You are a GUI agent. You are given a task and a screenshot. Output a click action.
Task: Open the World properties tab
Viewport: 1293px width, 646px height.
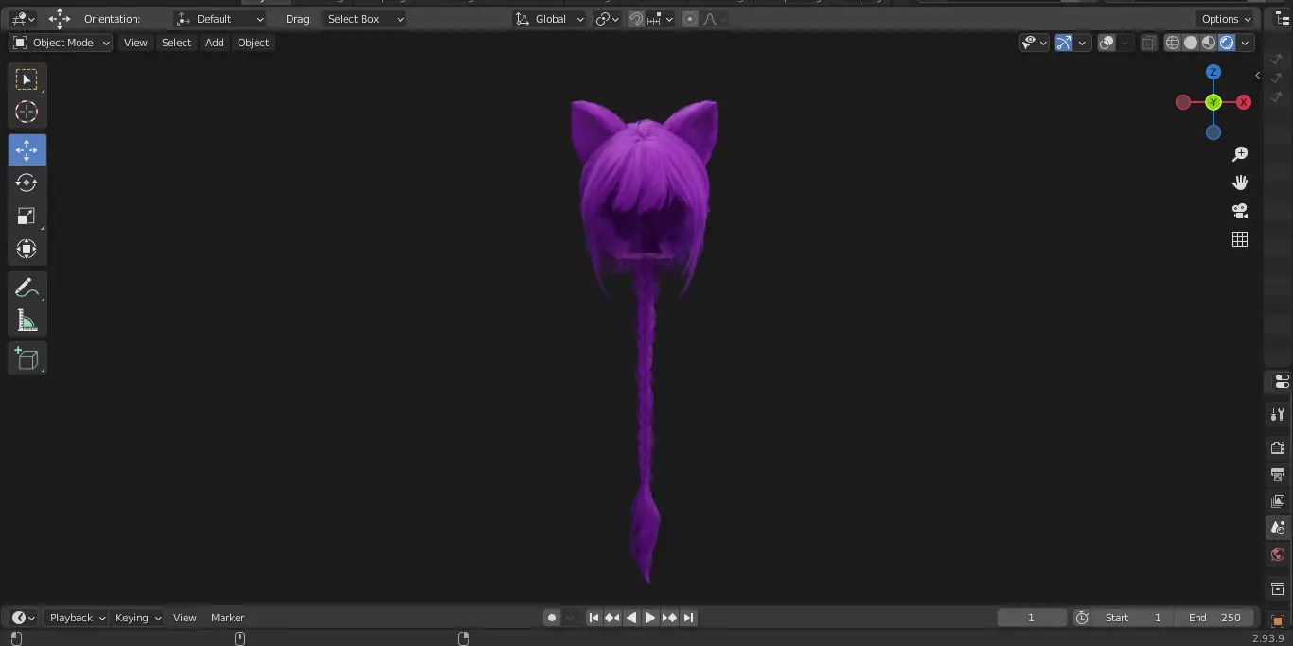pyautogui.click(x=1278, y=554)
